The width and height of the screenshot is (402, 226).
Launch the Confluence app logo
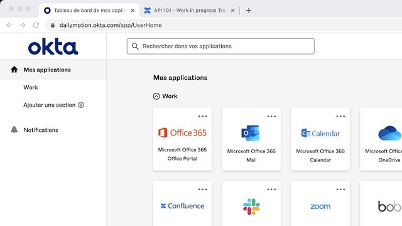[x=182, y=206]
